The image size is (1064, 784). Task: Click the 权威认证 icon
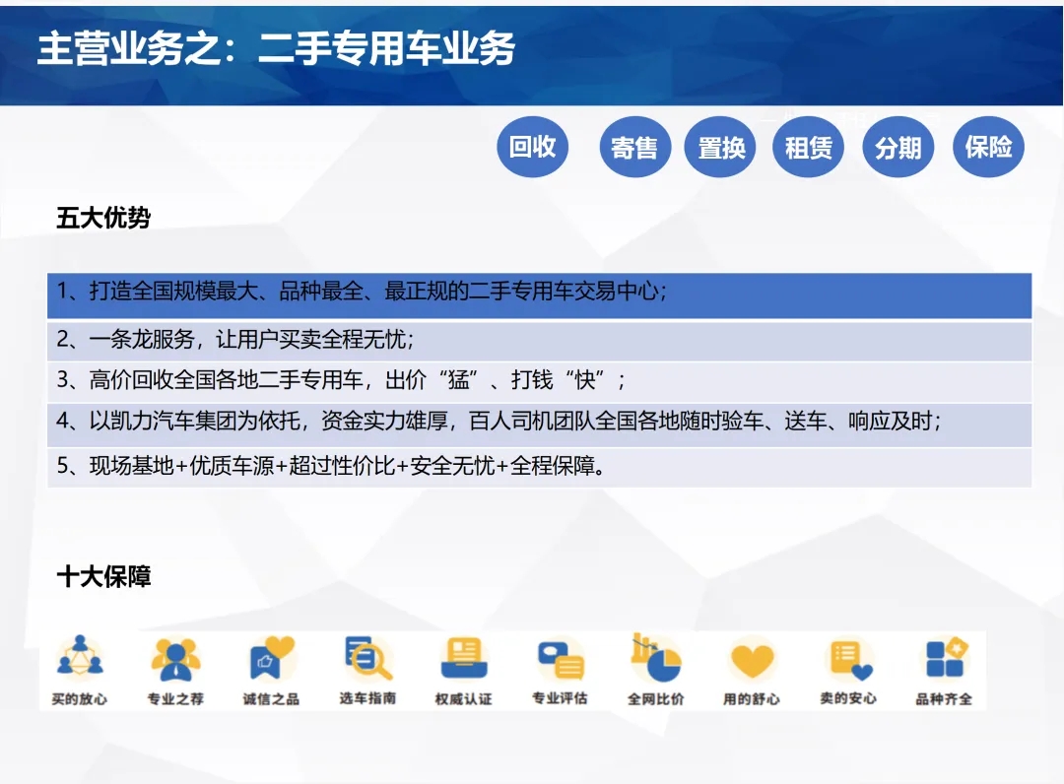pyautogui.click(x=463, y=658)
